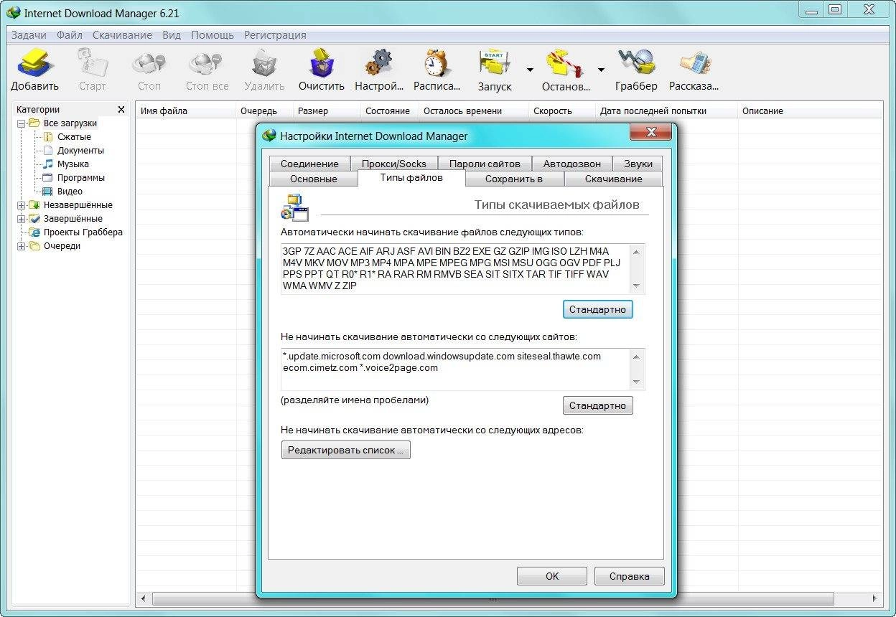Image resolution: width=896 pixels, height=617 pixels.
Task: Click the horizontal scrollbar left arrow
Action: click(143, 598)
